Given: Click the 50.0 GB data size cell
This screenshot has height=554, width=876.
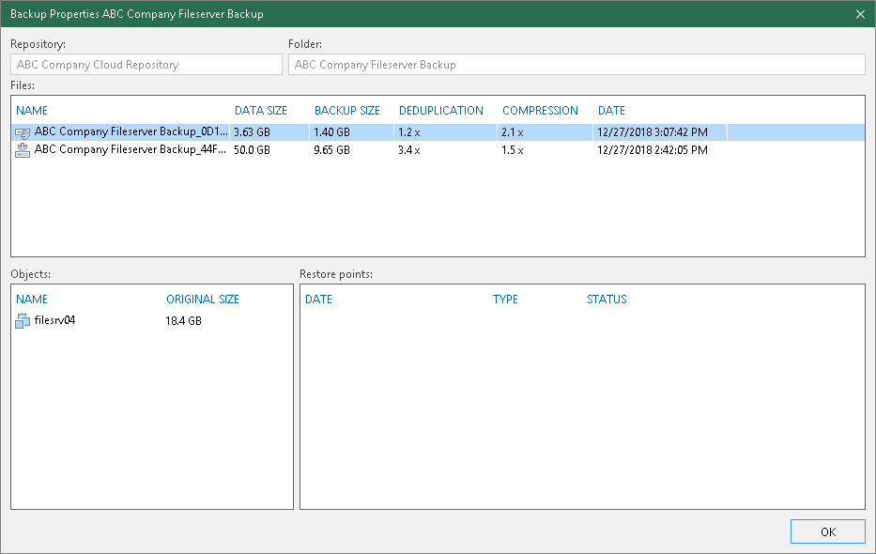Looking at the screenshot, I should pos(252,150).
